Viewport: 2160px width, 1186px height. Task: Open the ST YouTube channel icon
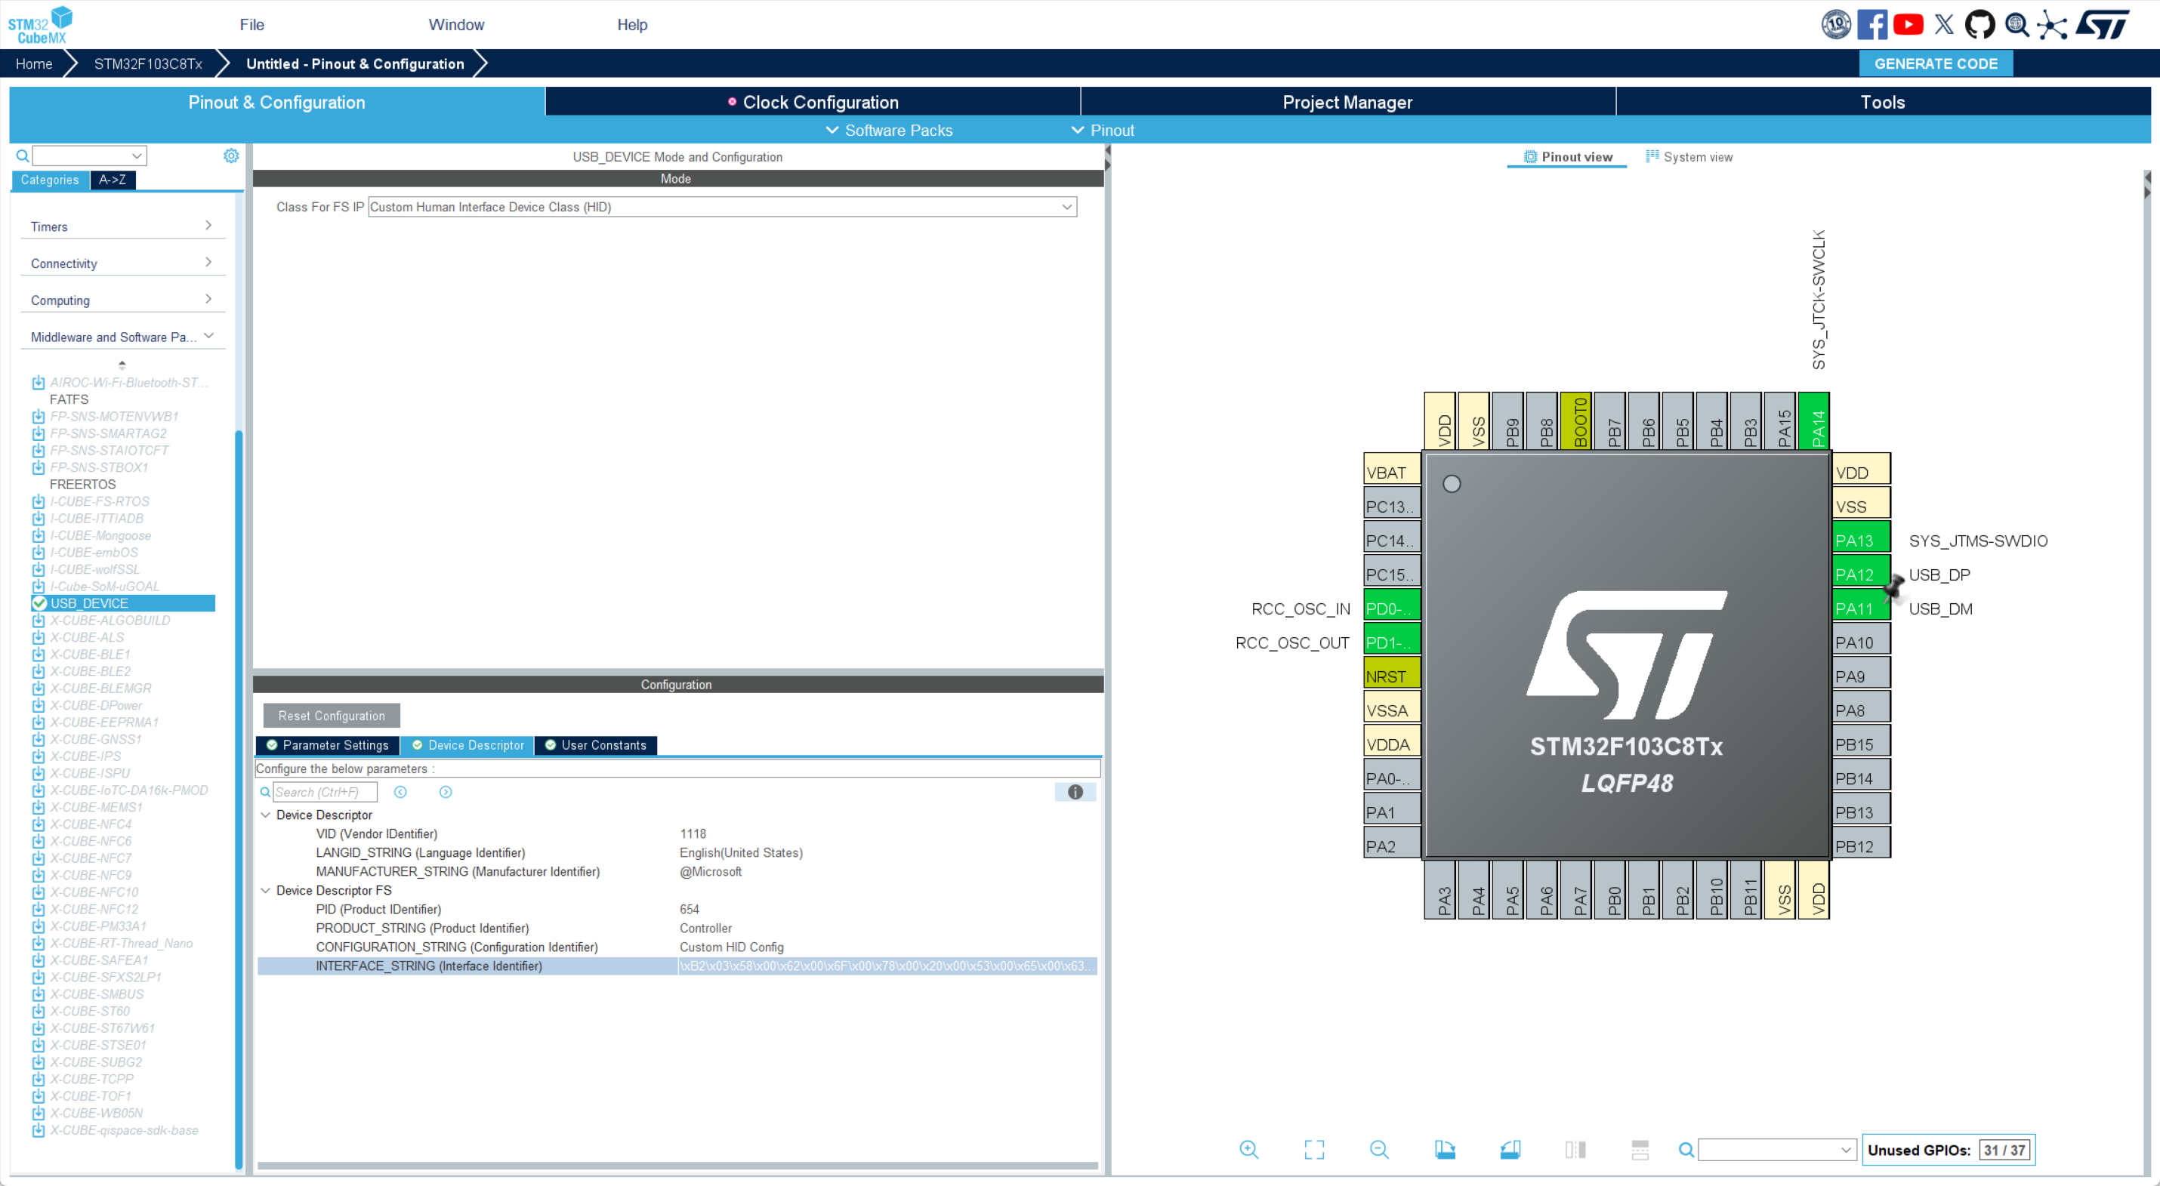pyautogui.click(x=1908, y=24)
